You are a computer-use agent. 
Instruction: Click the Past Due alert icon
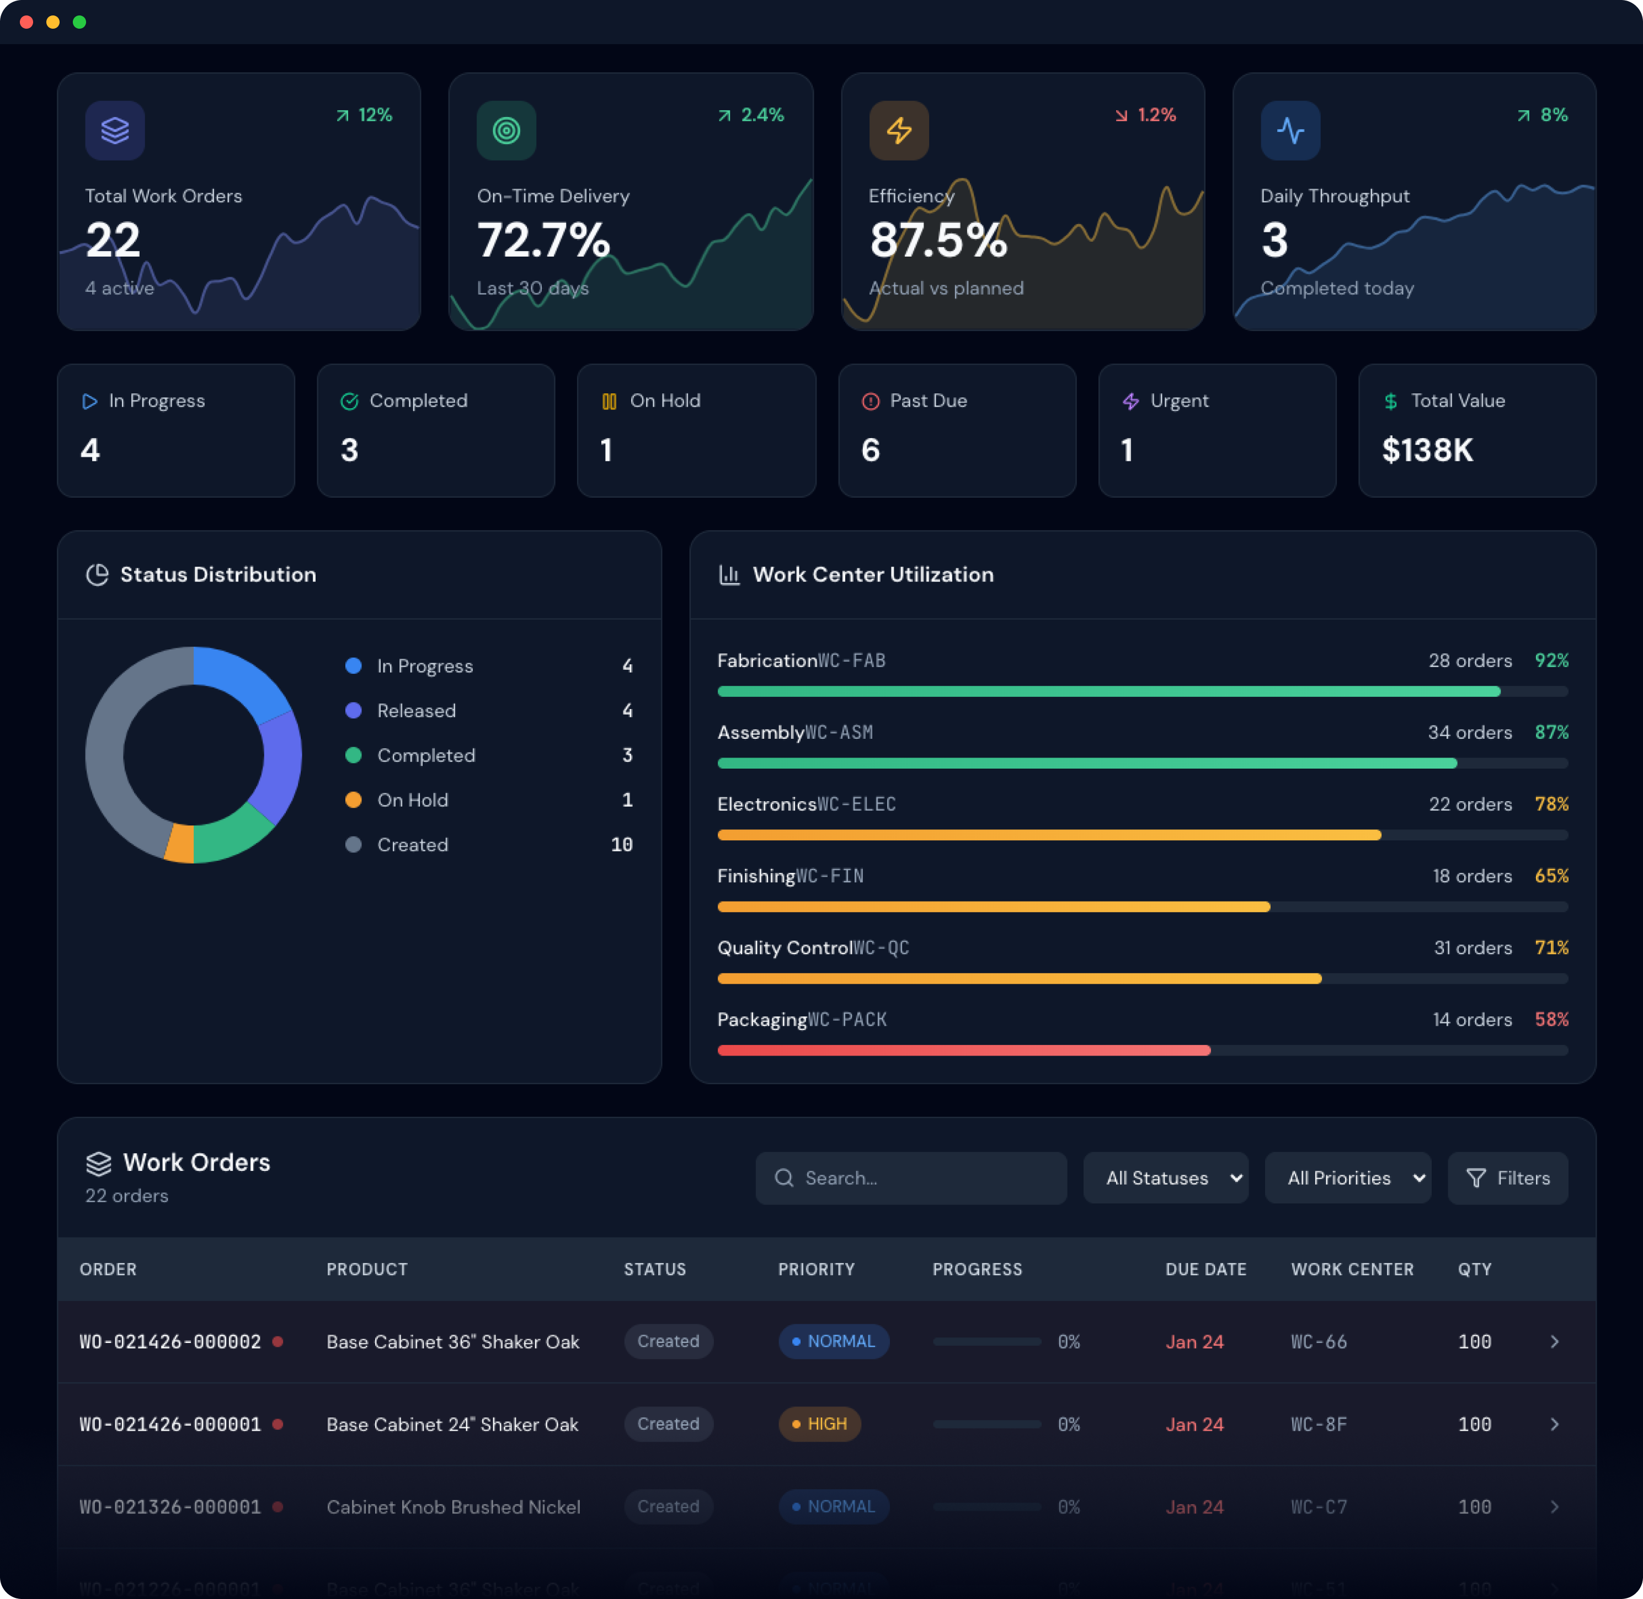(869, 402)
